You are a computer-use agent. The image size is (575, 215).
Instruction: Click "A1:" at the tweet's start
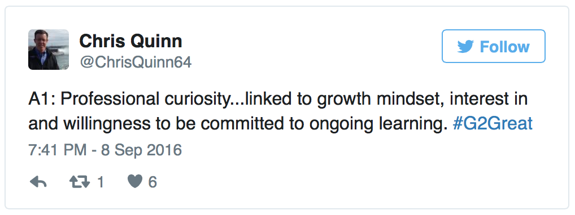point(42,100)
